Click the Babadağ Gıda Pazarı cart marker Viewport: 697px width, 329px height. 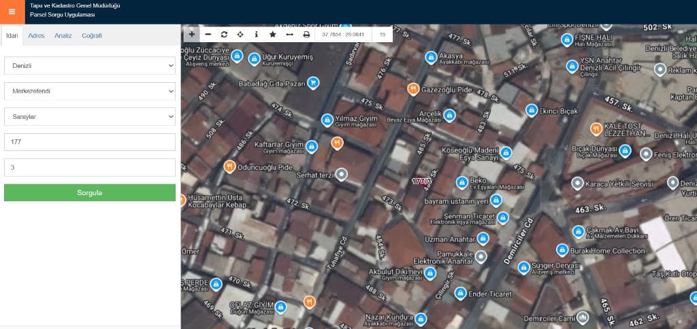pos(313,82)
